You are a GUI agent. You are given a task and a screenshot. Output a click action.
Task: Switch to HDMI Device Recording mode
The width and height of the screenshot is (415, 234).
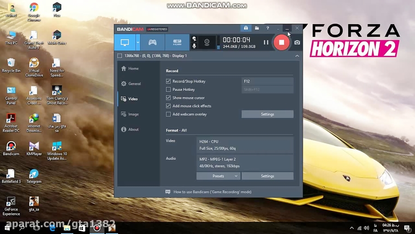pyautogui.click(x=177, y=42)
